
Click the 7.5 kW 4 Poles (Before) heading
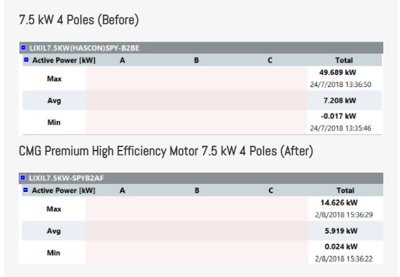pos(79,20)
